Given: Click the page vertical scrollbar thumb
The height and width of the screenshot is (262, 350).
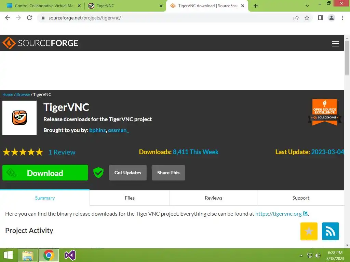Looking at the screenshot, I should (x=347, y=58).
